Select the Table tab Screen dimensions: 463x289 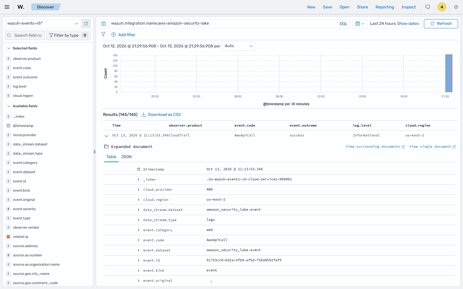click(111, 157)
